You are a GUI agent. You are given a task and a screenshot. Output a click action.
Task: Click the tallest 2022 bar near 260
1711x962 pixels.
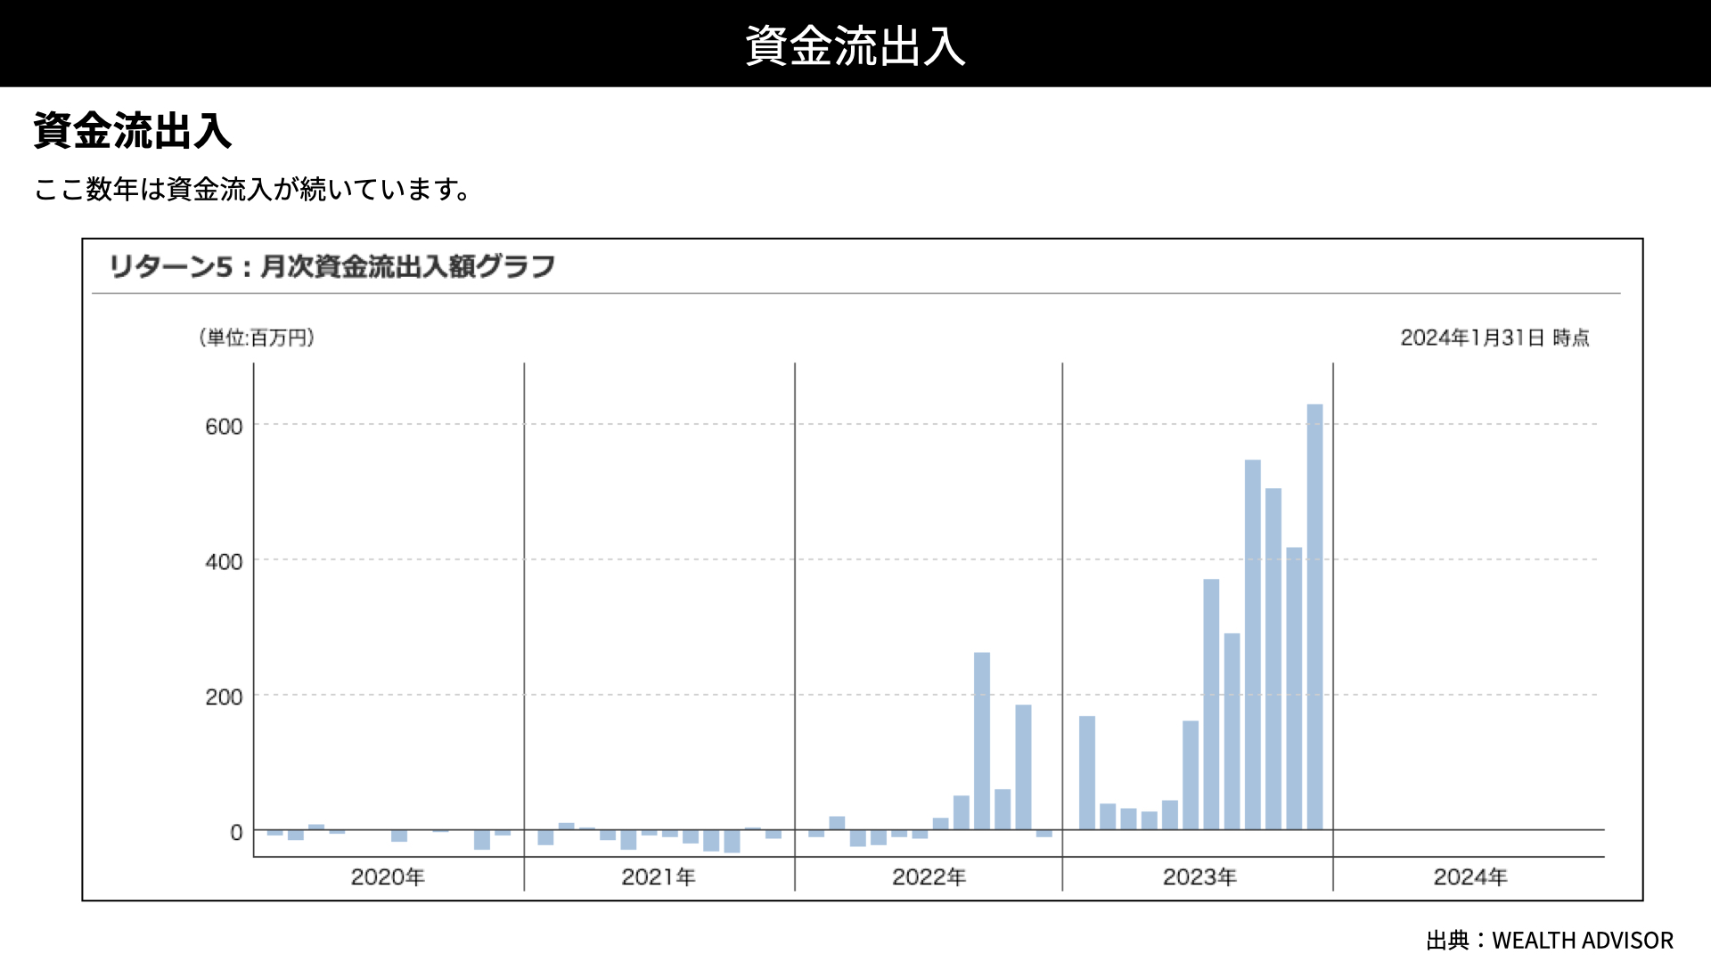click(982, 741)
